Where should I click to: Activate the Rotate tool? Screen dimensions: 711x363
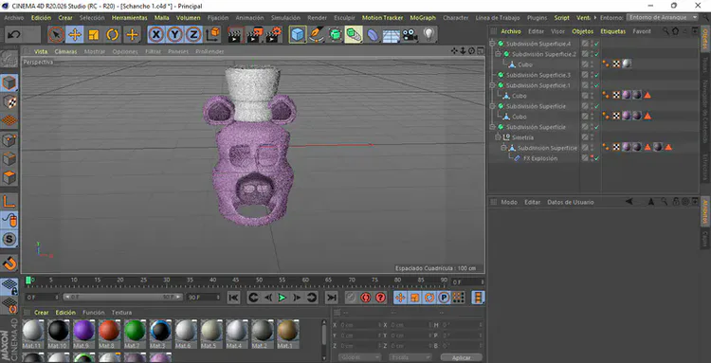pyautogui.click(x=113, y=34)
